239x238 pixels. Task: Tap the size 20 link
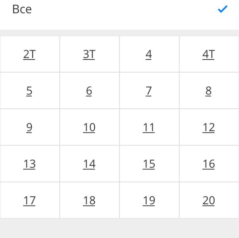click(x=208, y=201)
